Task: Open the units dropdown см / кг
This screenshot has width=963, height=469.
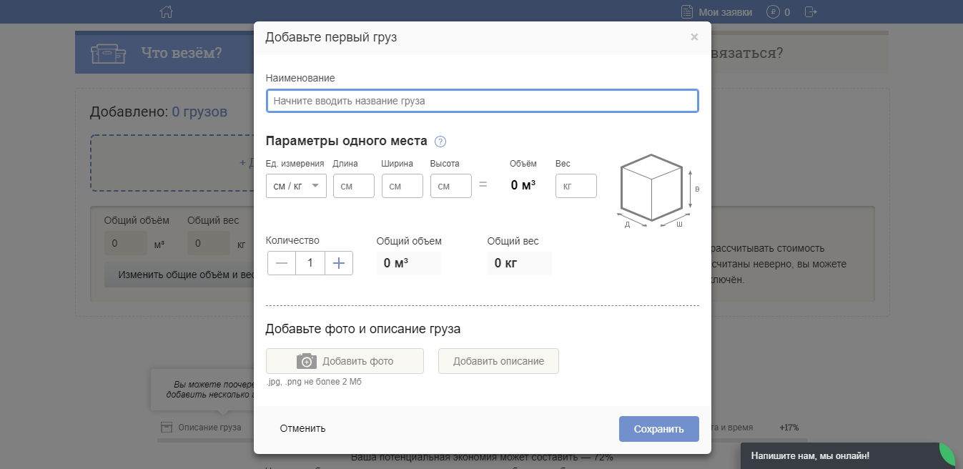Action: pos(296,186)
